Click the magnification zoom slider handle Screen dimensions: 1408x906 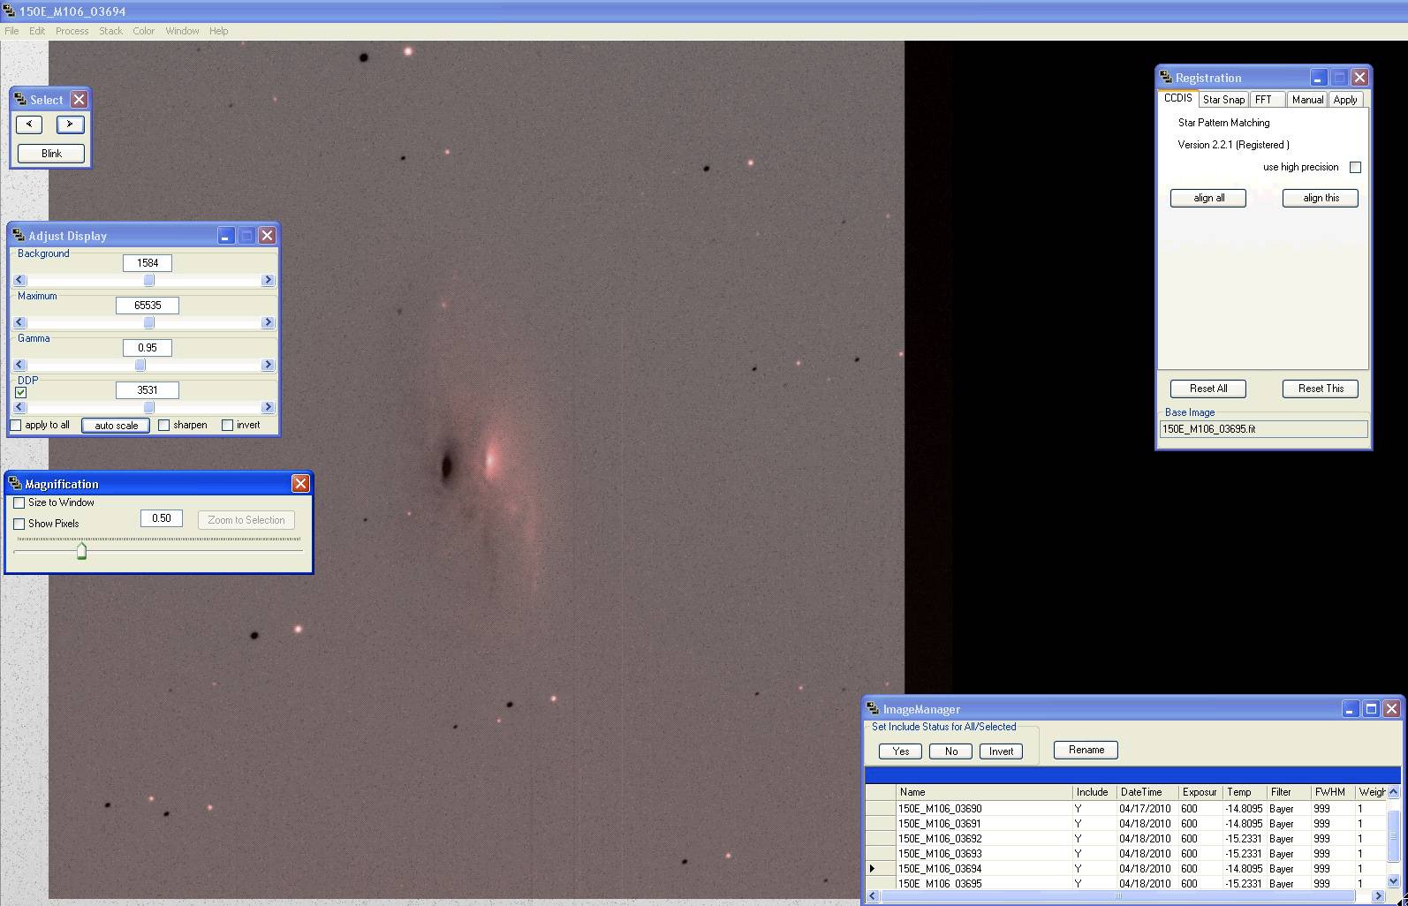click(82, 552)
